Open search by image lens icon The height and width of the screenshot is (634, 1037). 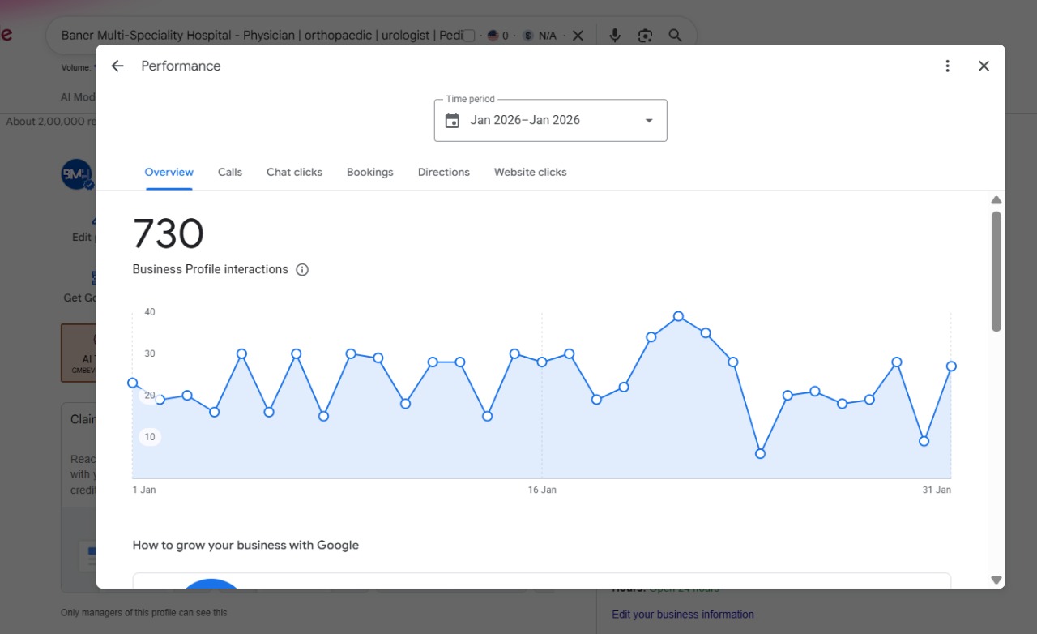coord(645,36)
